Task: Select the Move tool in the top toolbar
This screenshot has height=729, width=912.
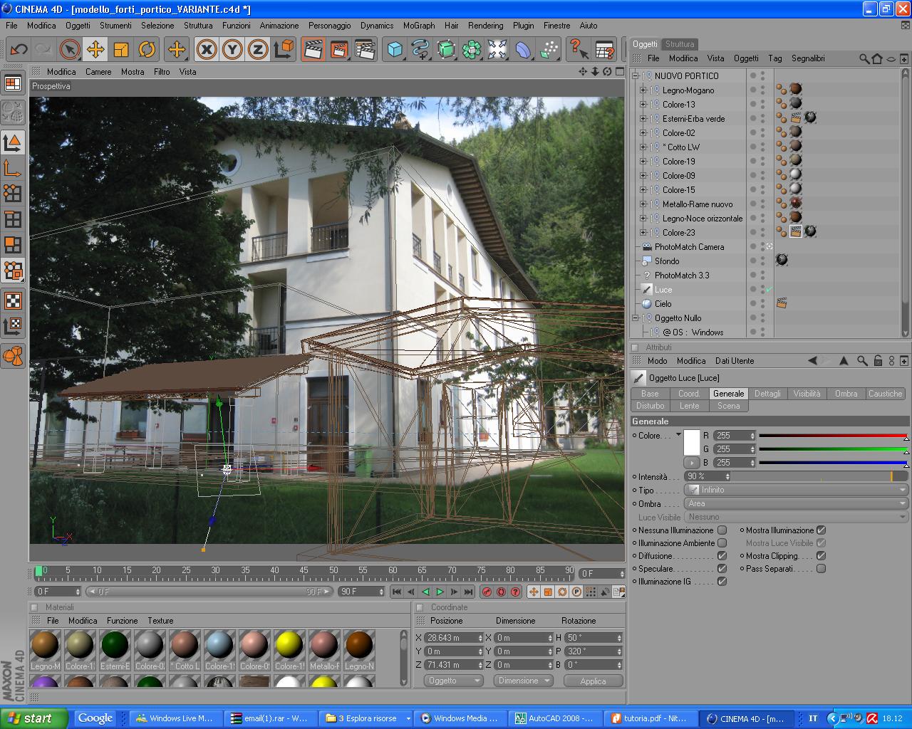Action: click(95, 49)
